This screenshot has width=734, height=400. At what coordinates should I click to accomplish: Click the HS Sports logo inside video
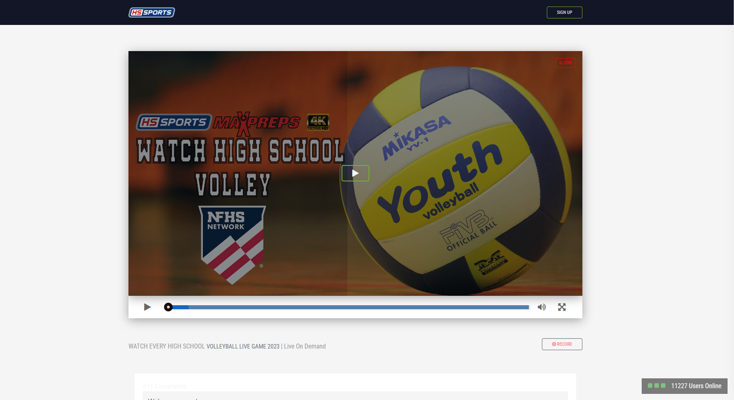pos(173,122)
